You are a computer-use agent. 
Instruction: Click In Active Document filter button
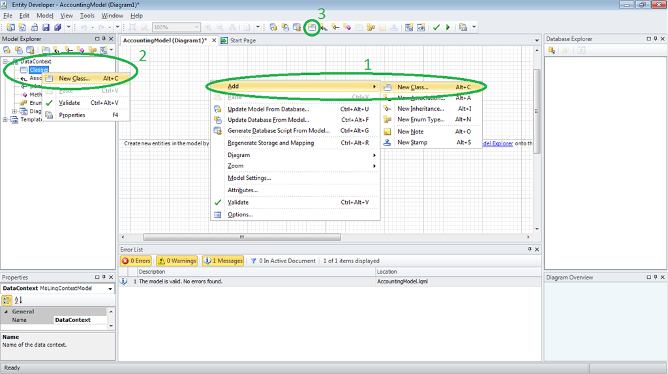coord(283,261)
